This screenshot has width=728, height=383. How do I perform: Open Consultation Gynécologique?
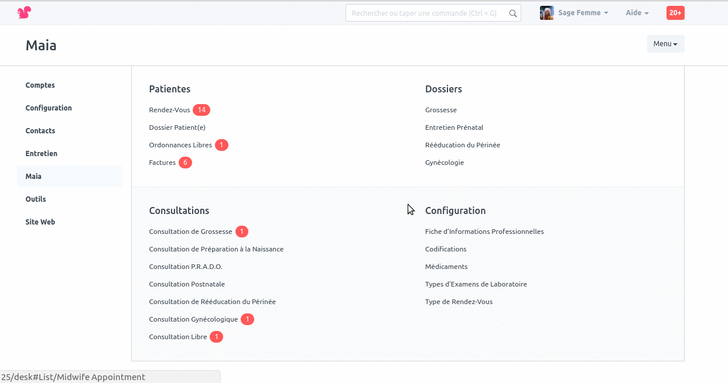click(x=193, y=319)
